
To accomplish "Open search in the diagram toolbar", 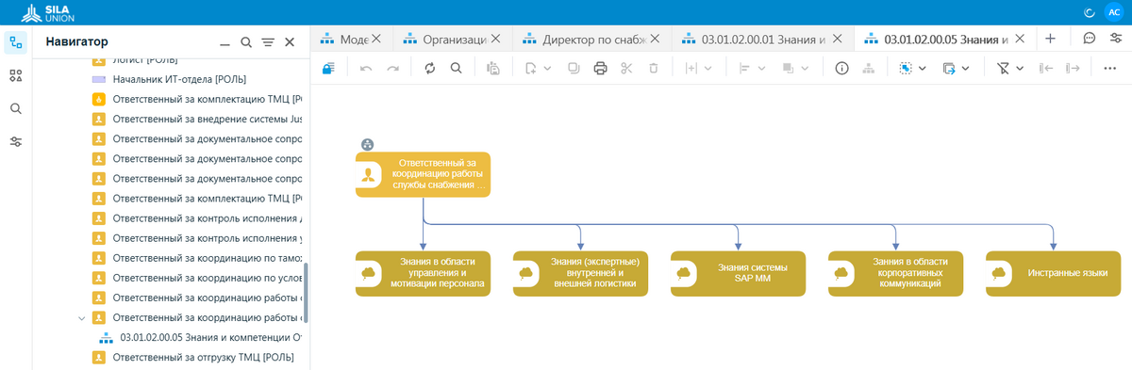I will point(457,68).
